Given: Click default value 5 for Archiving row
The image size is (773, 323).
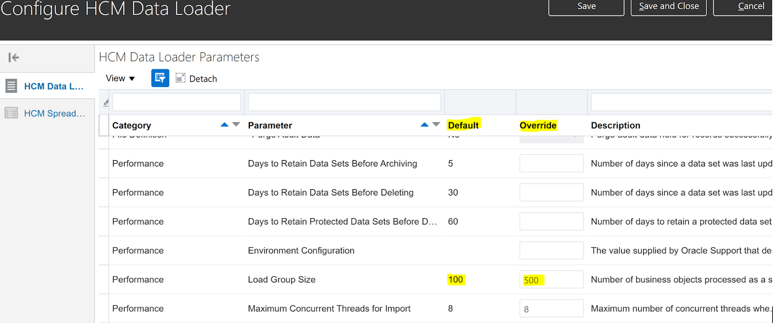Looking at the screenshot, I should click(450, 163).
